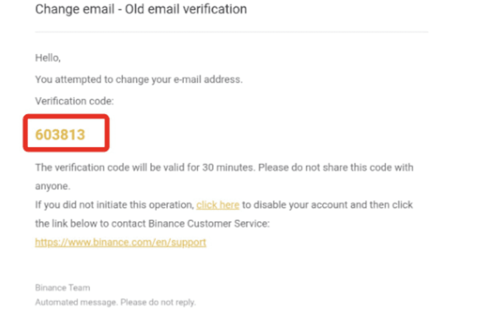Click the horizontal divider below the subject
The width and height of the screenshot is (484, 312).
pos(231,32)
